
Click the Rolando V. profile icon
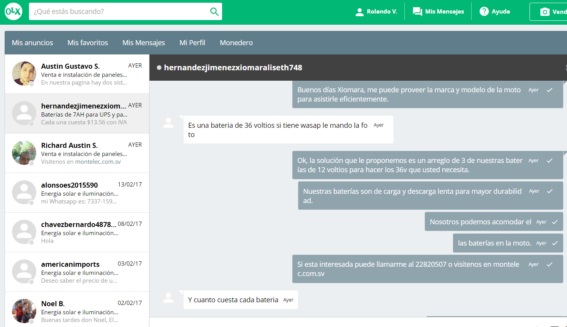360,12
